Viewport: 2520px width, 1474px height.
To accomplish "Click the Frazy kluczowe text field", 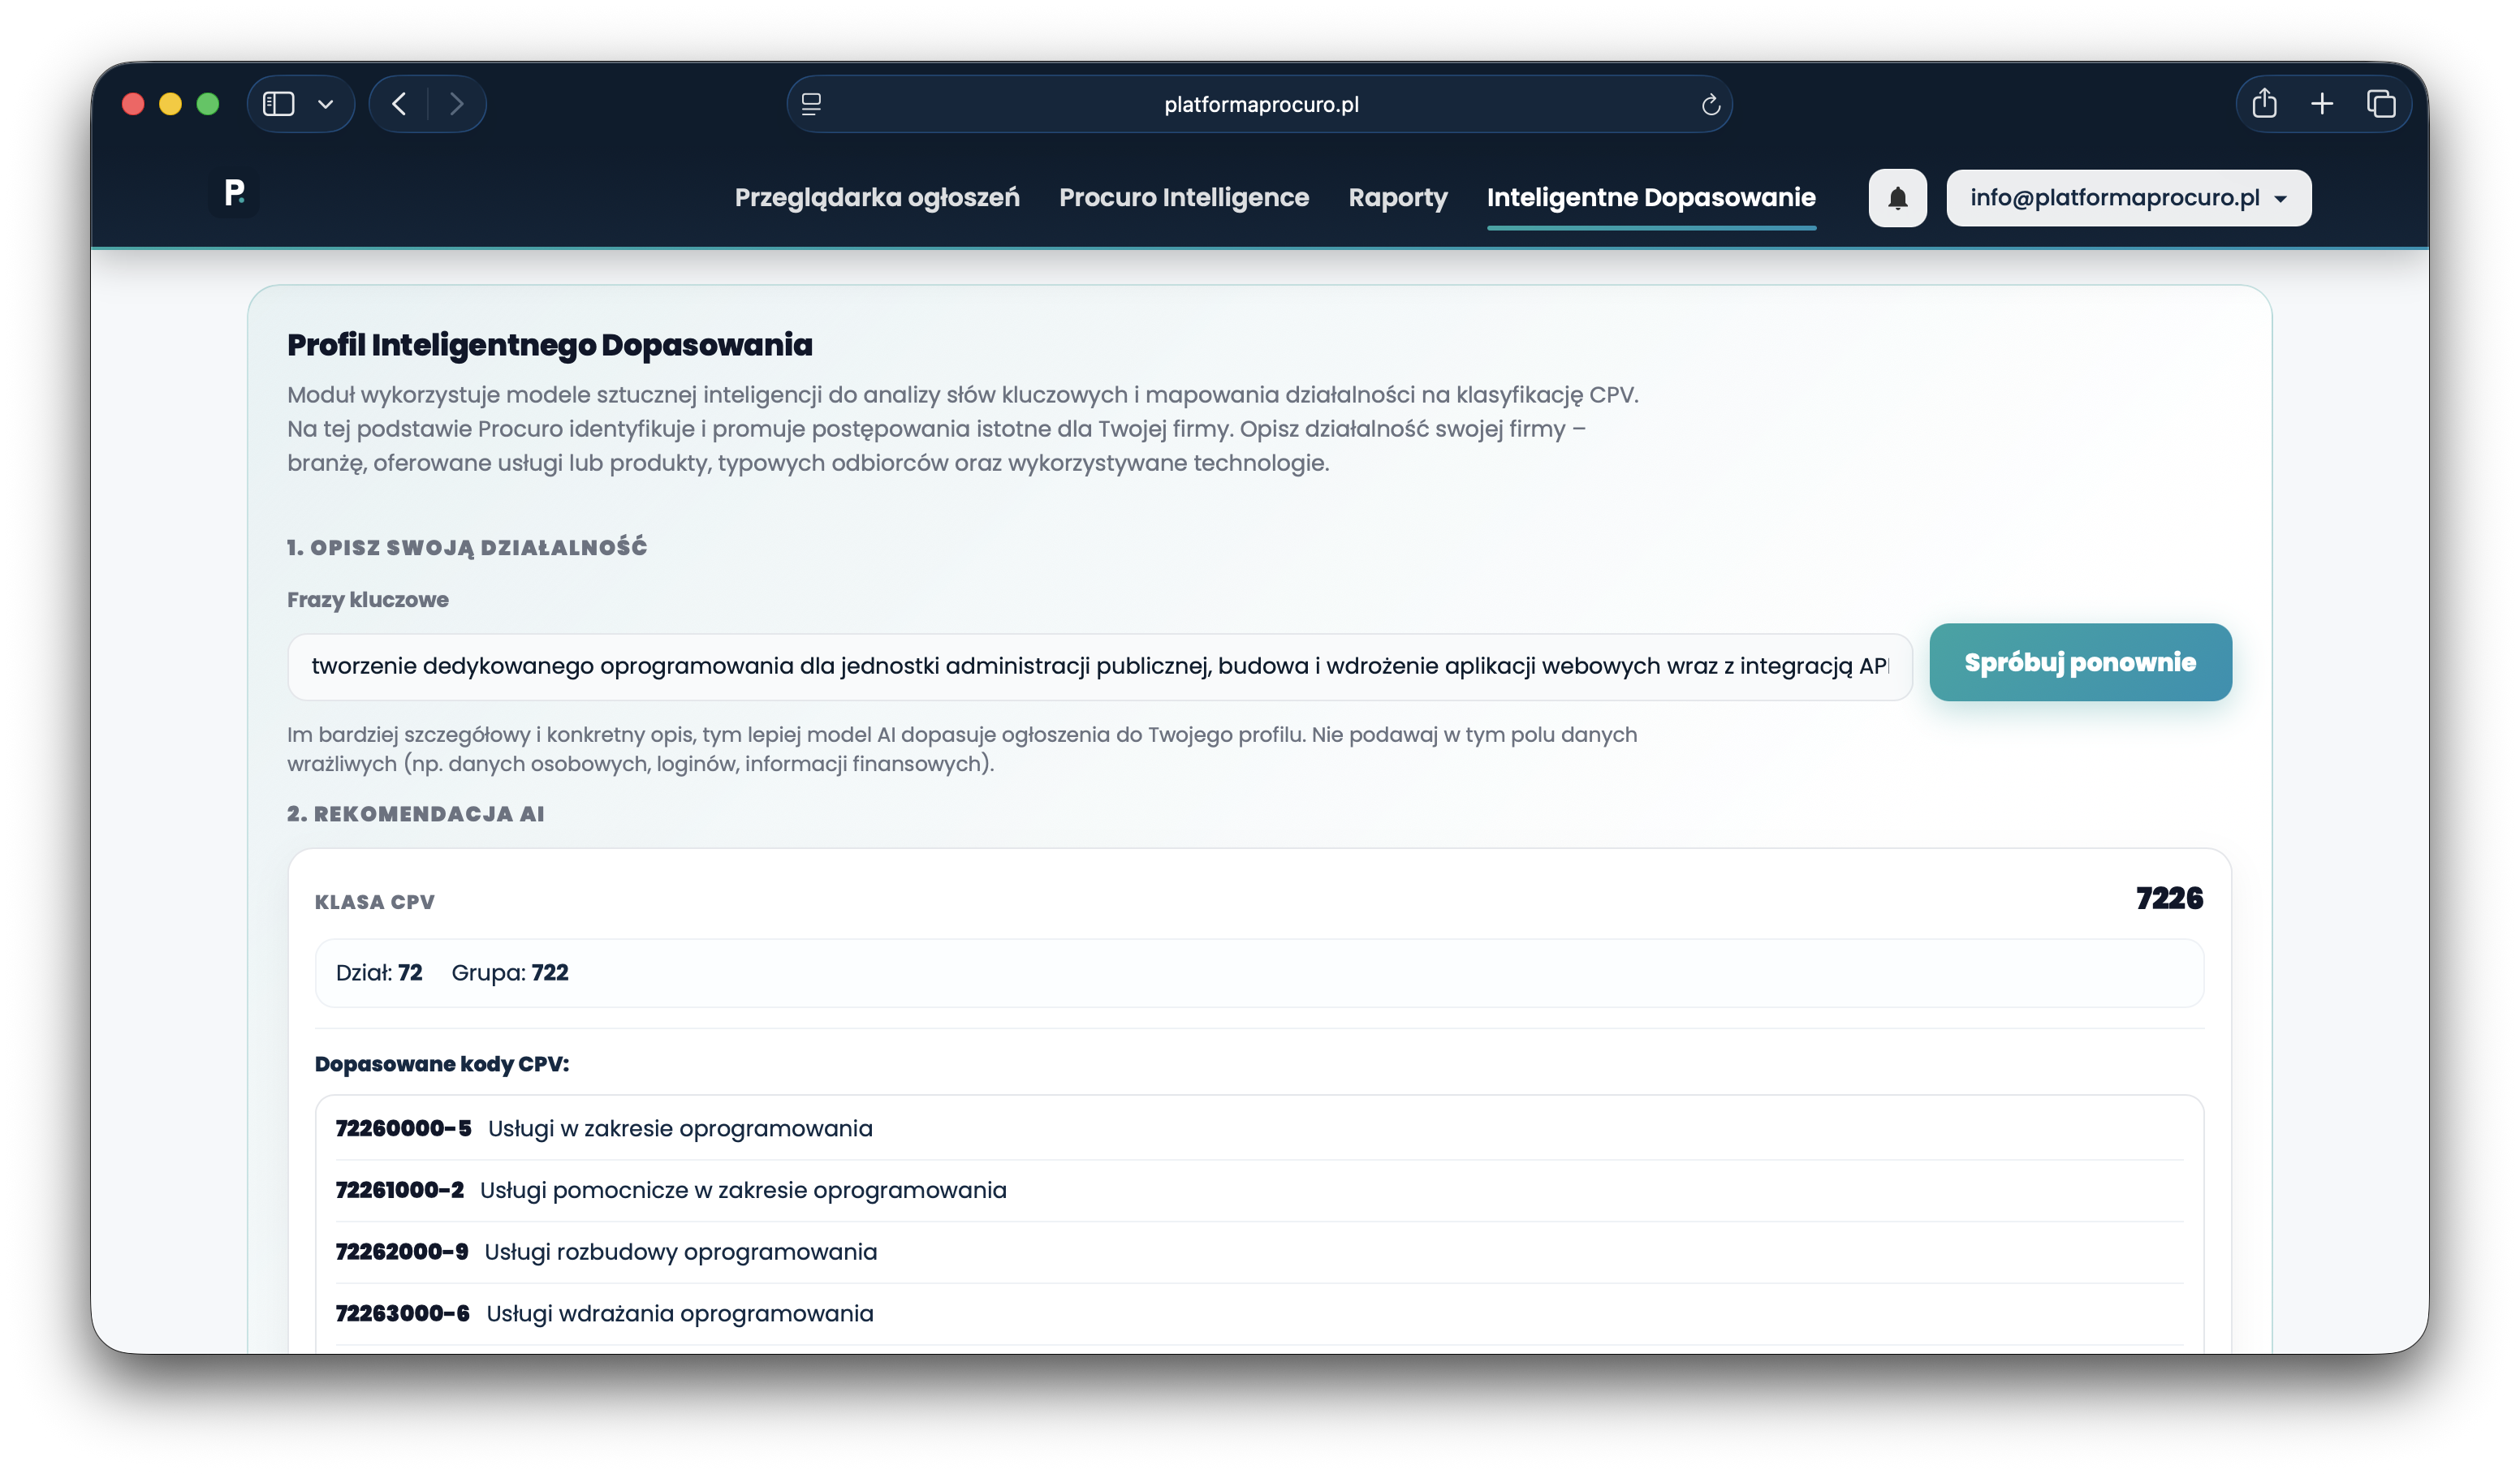I will pos(1100,663).
